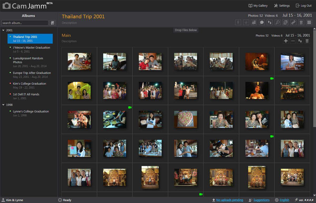Open the Suggestions link
316x203 pixels.
tap(261, 200)
